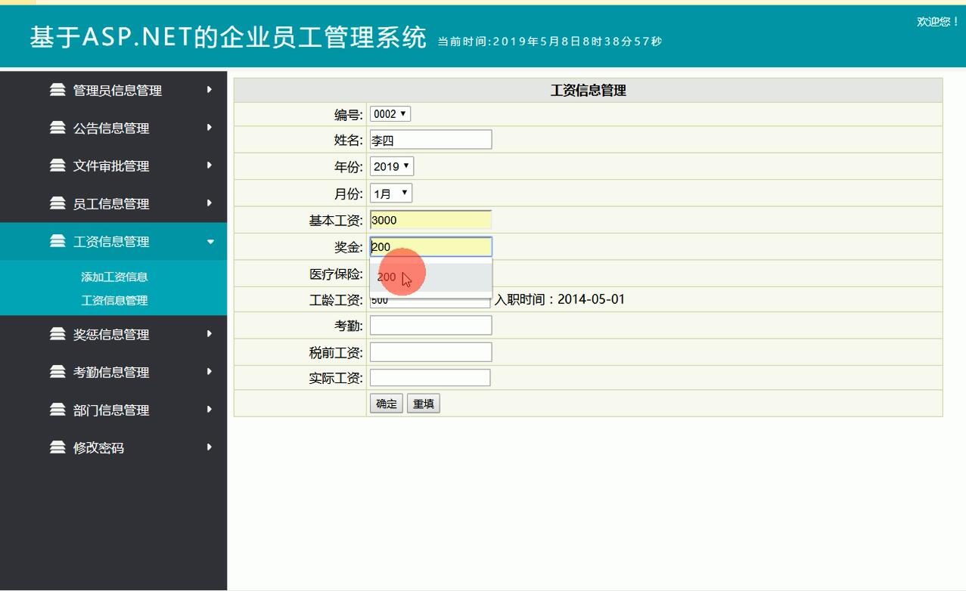966x591 pixels.
Task: Click the 重填 reset button
Action: tap(423, 404)
